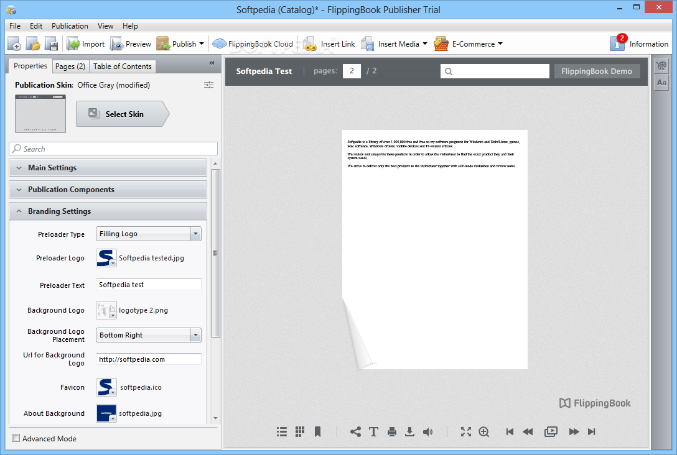Click the properties scroll down arrow

tap(215, 418)
